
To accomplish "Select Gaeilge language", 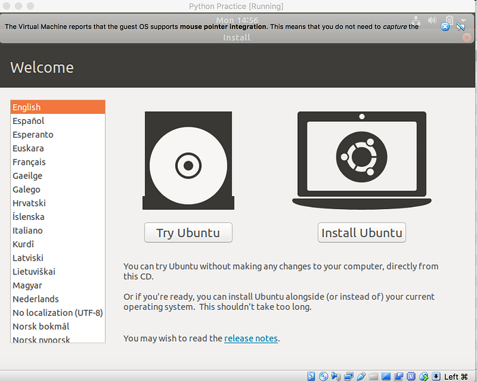I will coord(58,176).
